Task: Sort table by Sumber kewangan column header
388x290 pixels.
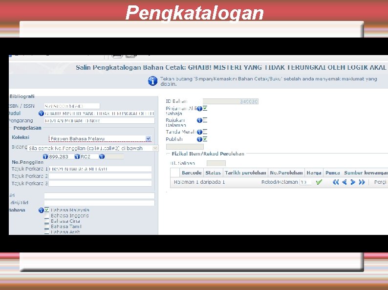Action: tap(366, 173)
